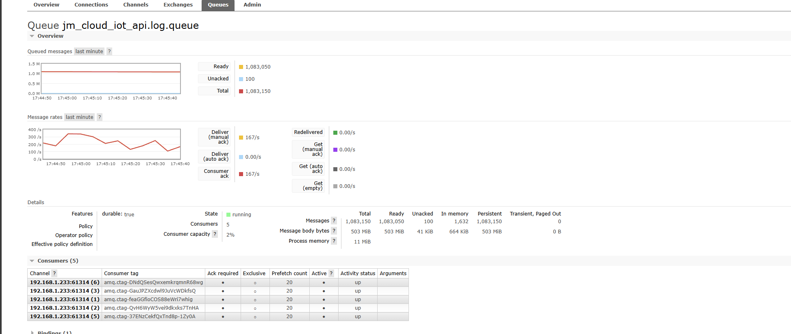Click the red Consumer ack swatch
Screen dimensions: 791x334
241,174
